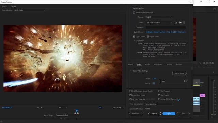Click the video preview frame
The height and width of the screenshot is (123, 218).
pos(63,58)
